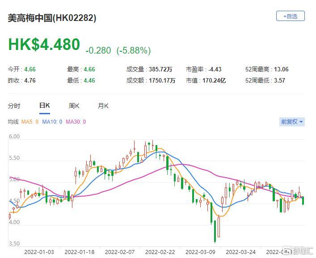Switch to the 分时 intraday tab
Viewport: 316px width, 258px height.
click(14, 106)
